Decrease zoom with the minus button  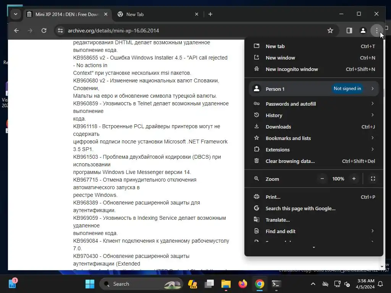tap(322, 179)
